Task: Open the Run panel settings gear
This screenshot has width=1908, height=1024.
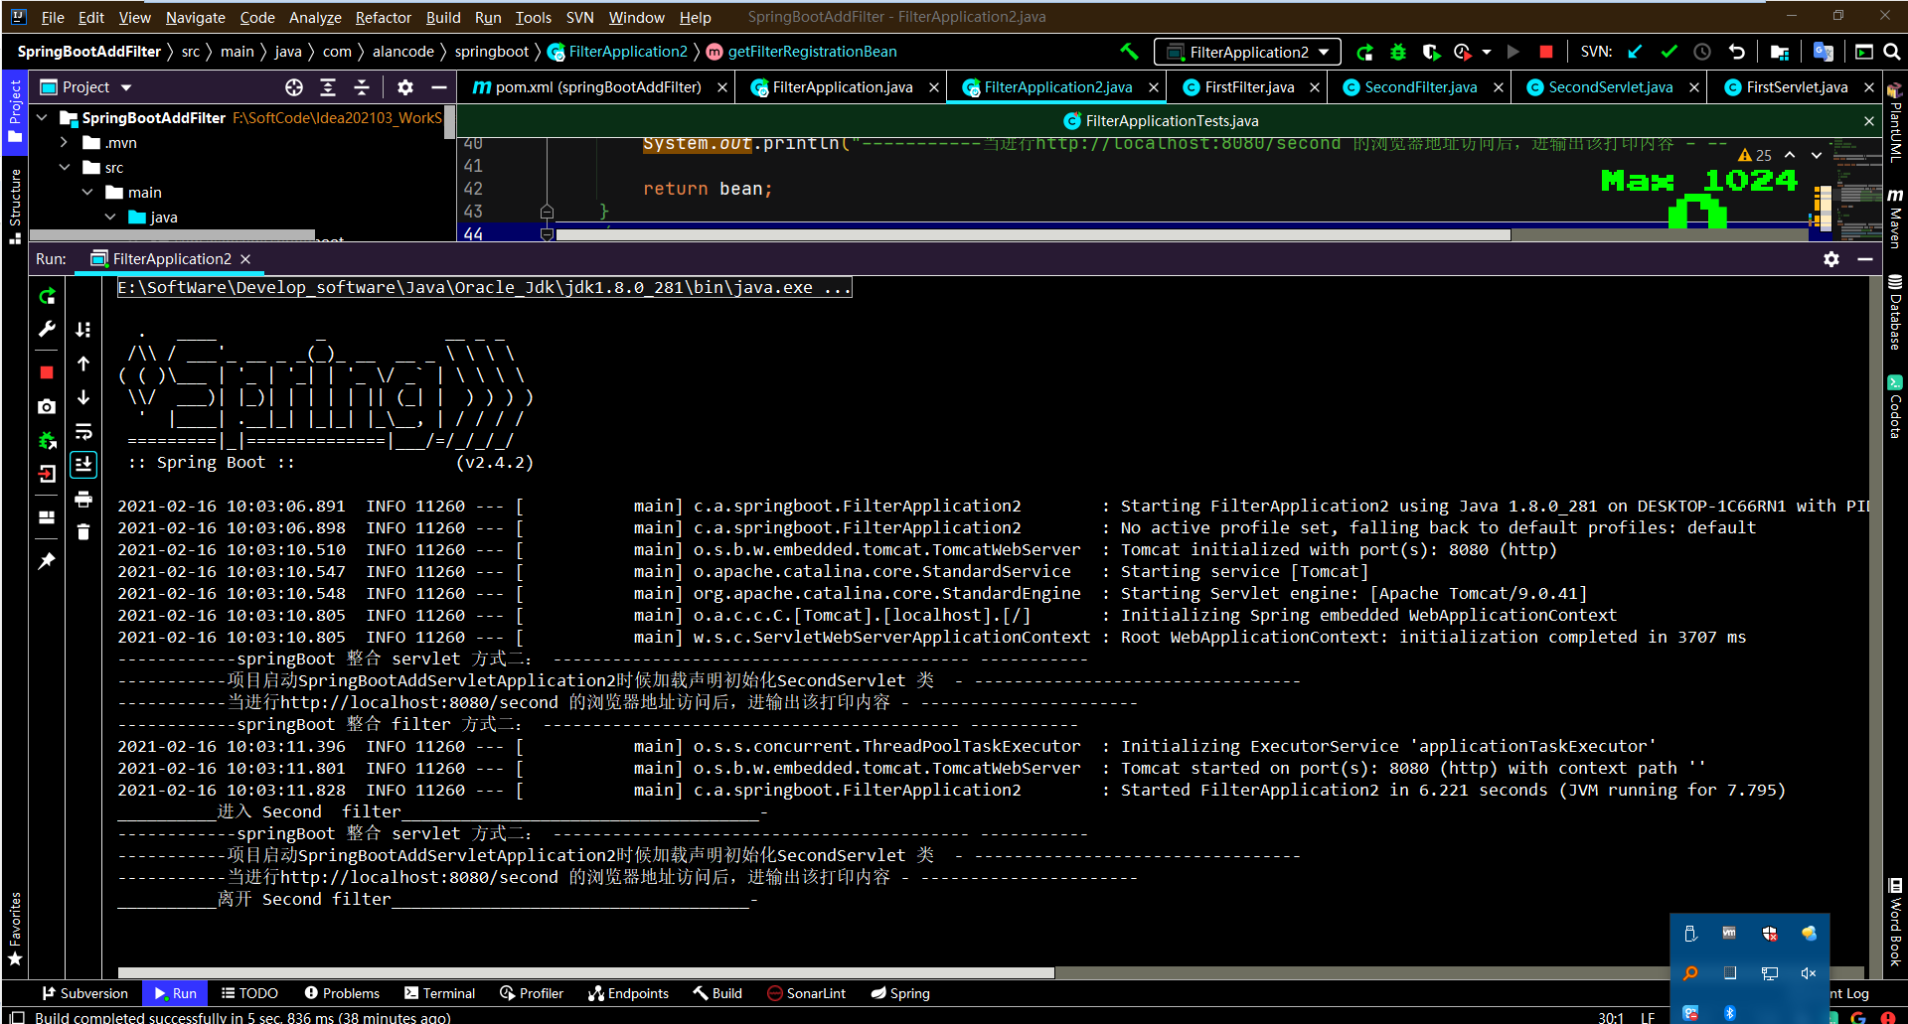Action: [x=1831, y=259]
